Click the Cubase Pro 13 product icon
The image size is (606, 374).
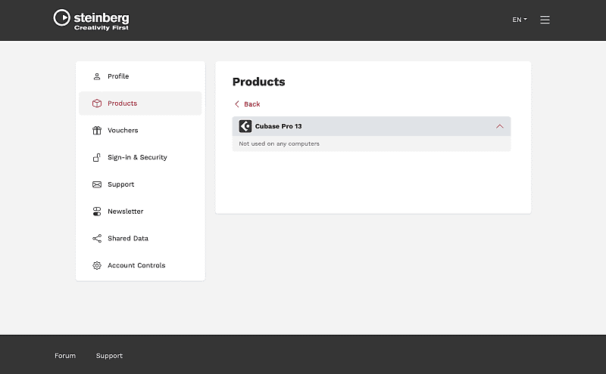pos(245,126)
